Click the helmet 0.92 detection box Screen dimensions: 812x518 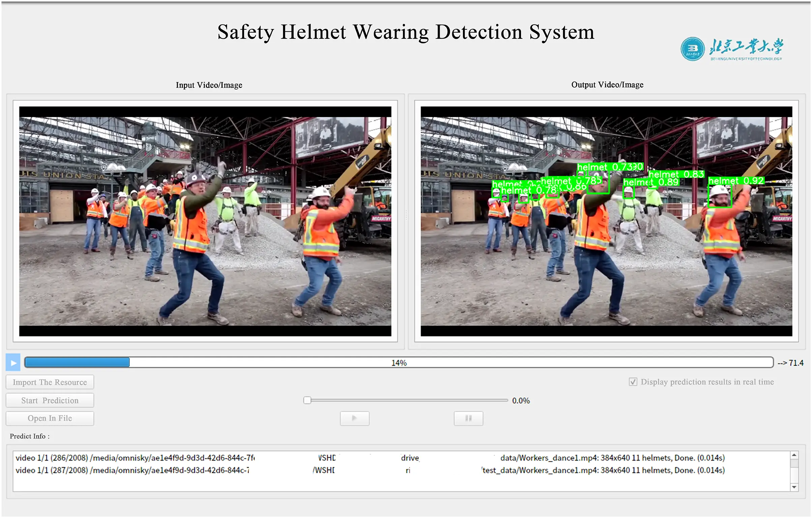click(x=720, y=195)
